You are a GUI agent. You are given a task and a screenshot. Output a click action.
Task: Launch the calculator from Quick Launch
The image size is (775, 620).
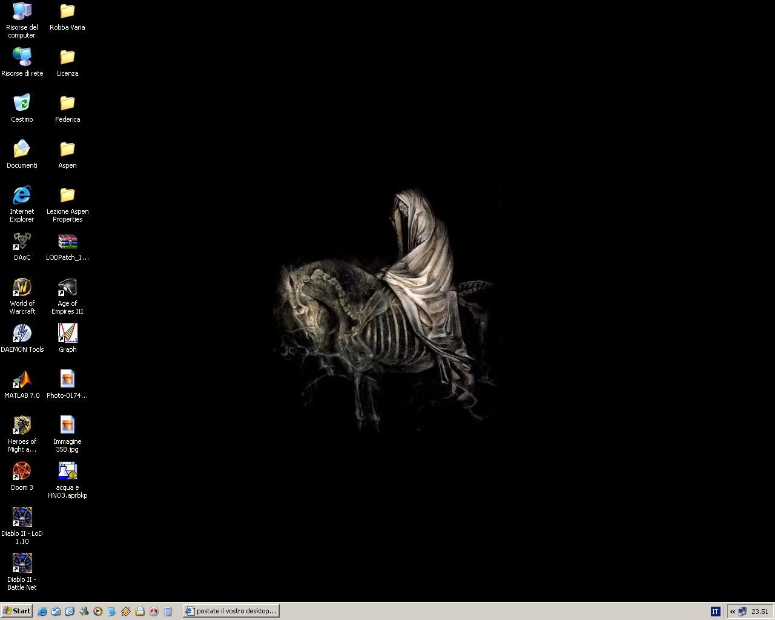coord(168,612)
